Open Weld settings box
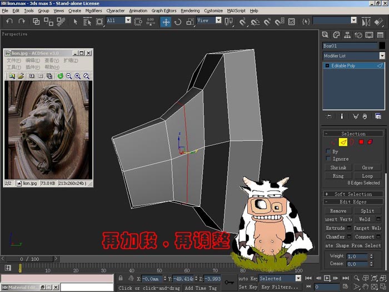Image resolution: width=389 pixels, height=292 pixels. 378,219
